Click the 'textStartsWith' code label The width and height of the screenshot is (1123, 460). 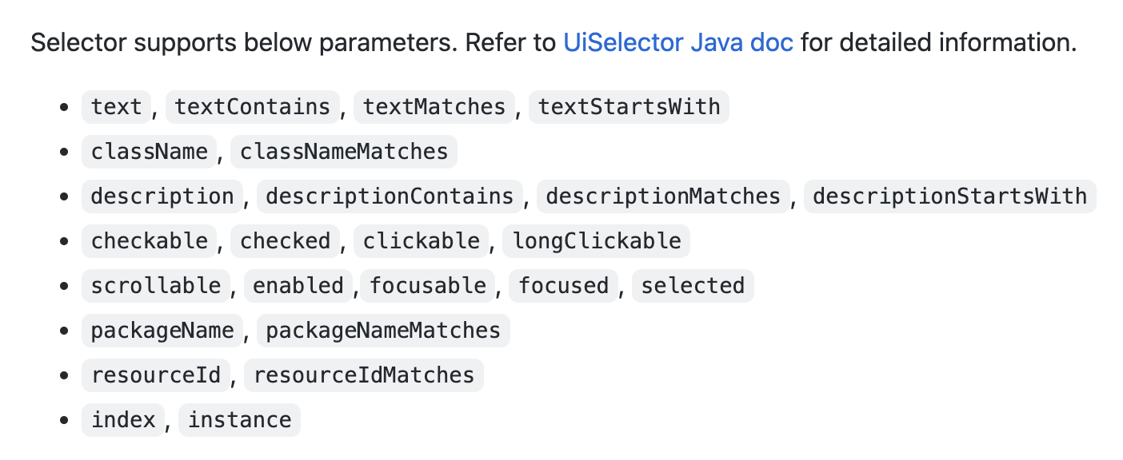click(629, 106)
